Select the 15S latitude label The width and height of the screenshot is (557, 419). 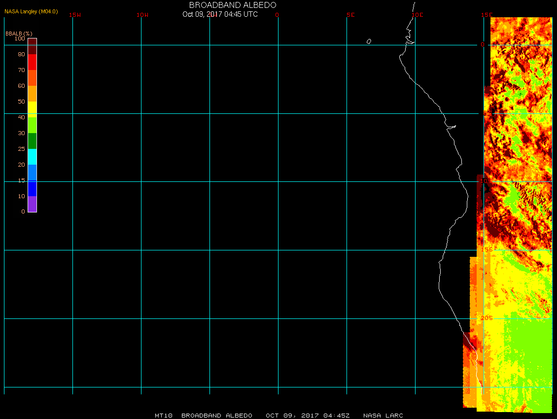tap(487, 250)
